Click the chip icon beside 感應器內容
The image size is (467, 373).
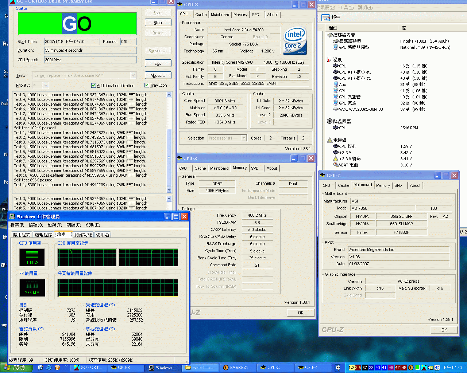point(329,35)
